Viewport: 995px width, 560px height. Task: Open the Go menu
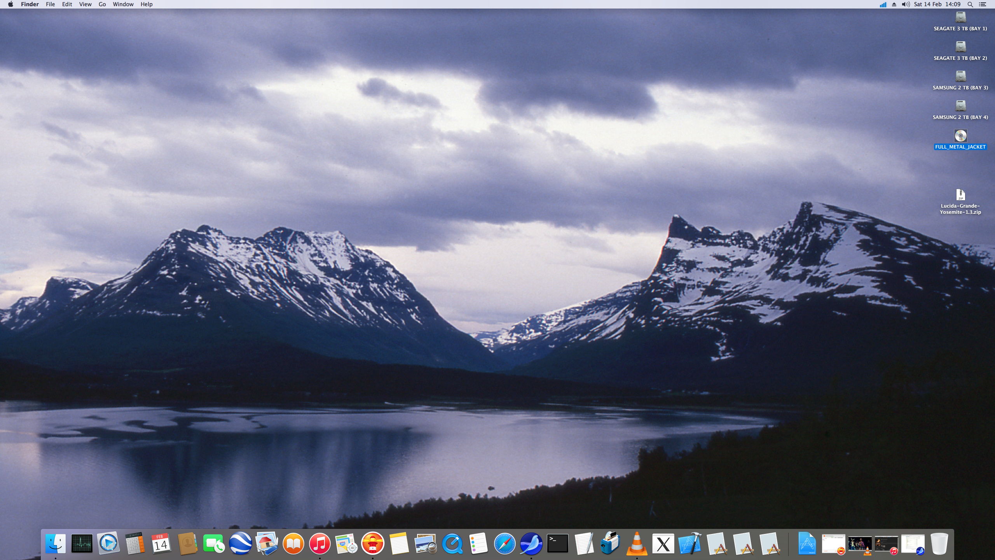point(102,4)
